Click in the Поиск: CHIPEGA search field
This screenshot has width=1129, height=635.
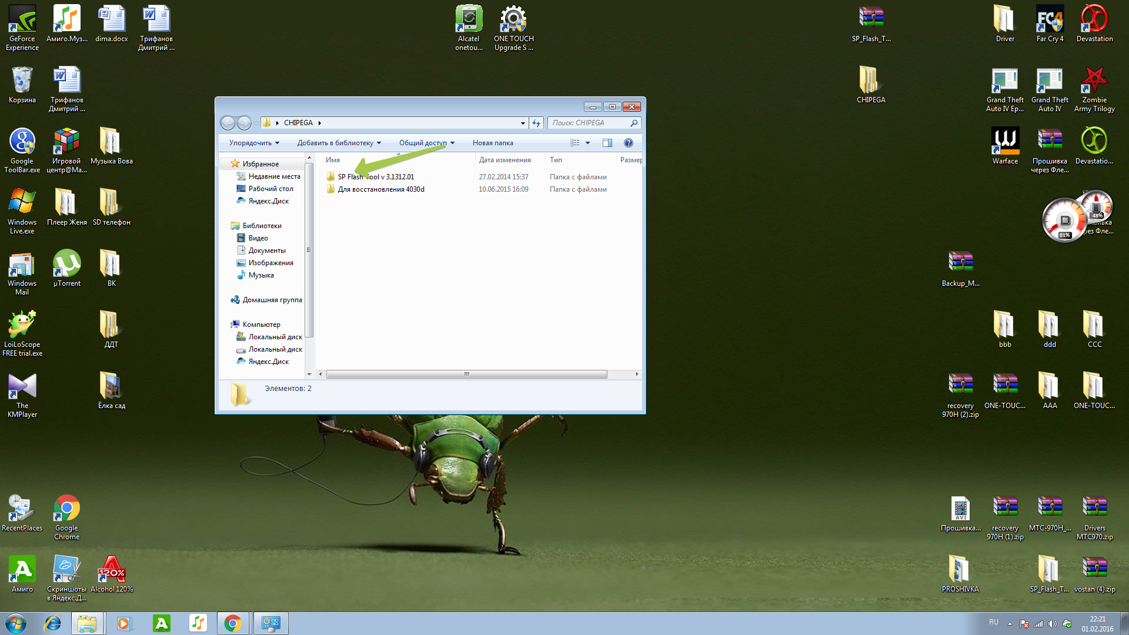click(588, 123)
